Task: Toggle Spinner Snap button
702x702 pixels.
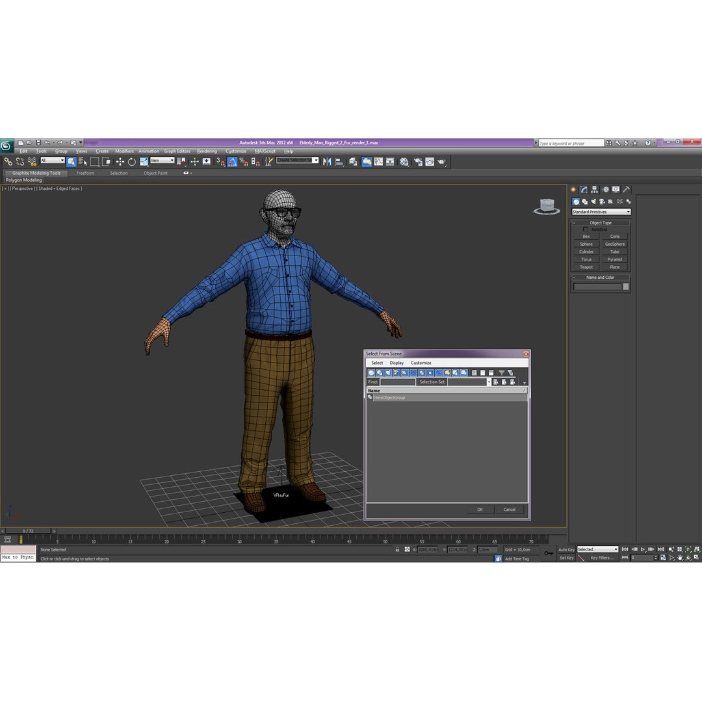Action: (255, 162)
